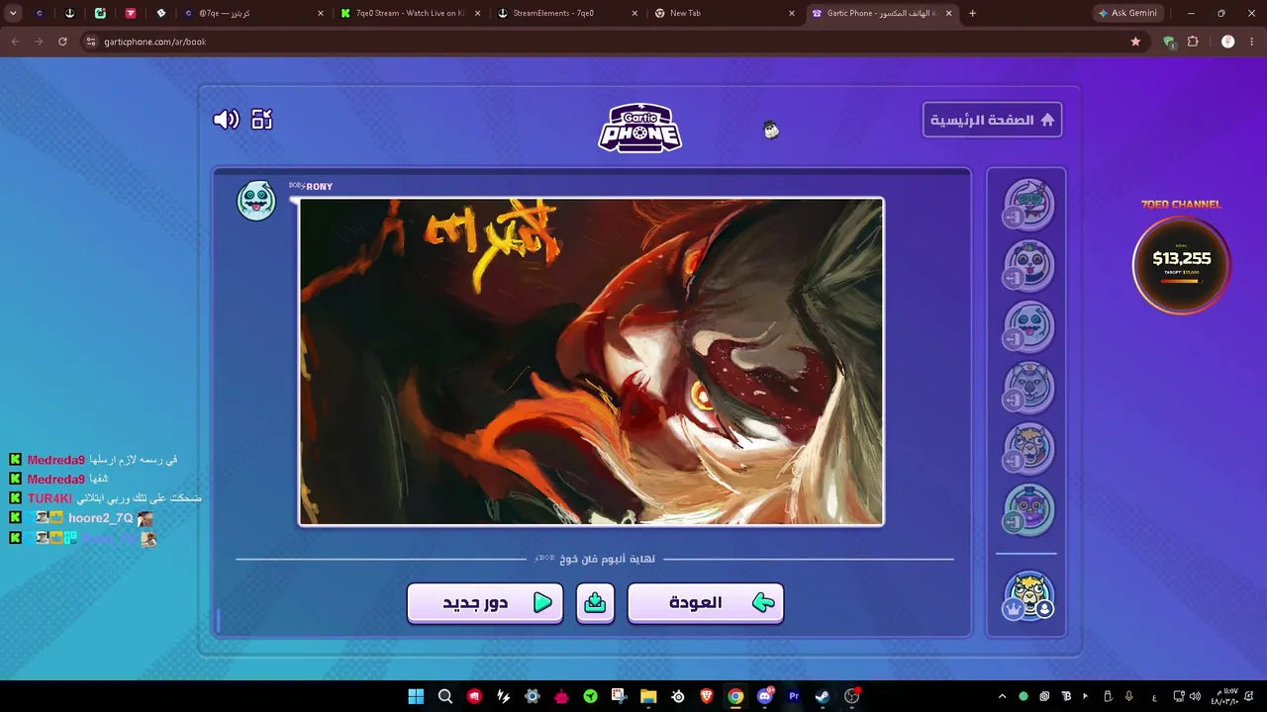
Task: Select the crowned host avatar
Action: pyautogui.click(x=1028, y=596)
